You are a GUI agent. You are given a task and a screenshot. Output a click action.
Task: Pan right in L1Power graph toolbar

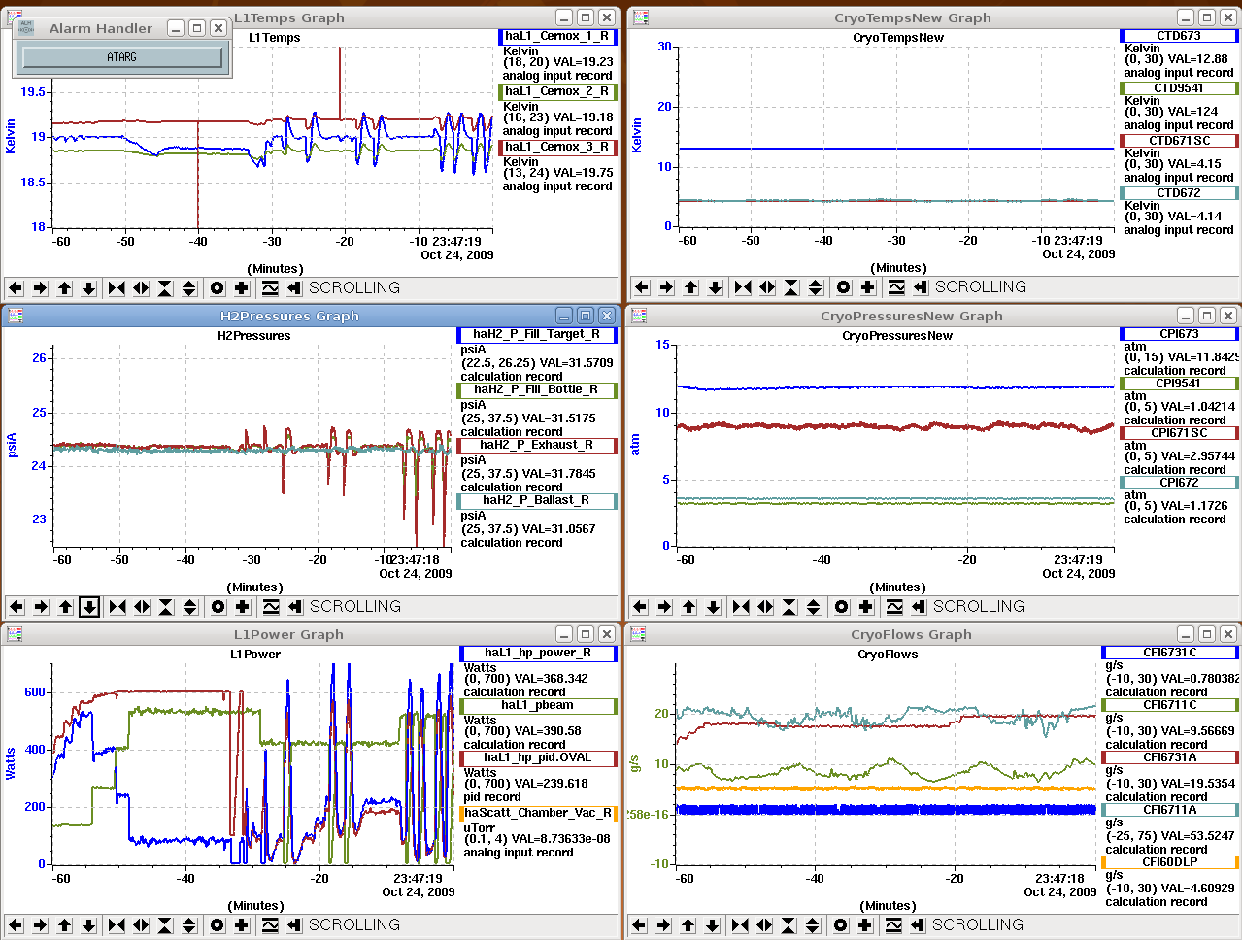tap(40, 925)
